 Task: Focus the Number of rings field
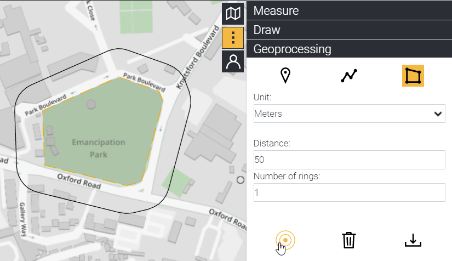349,192
